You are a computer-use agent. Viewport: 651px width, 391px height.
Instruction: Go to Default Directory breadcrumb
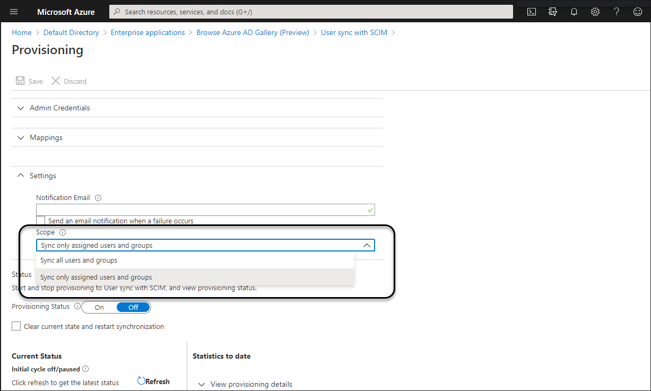click(x=71, y=32)
